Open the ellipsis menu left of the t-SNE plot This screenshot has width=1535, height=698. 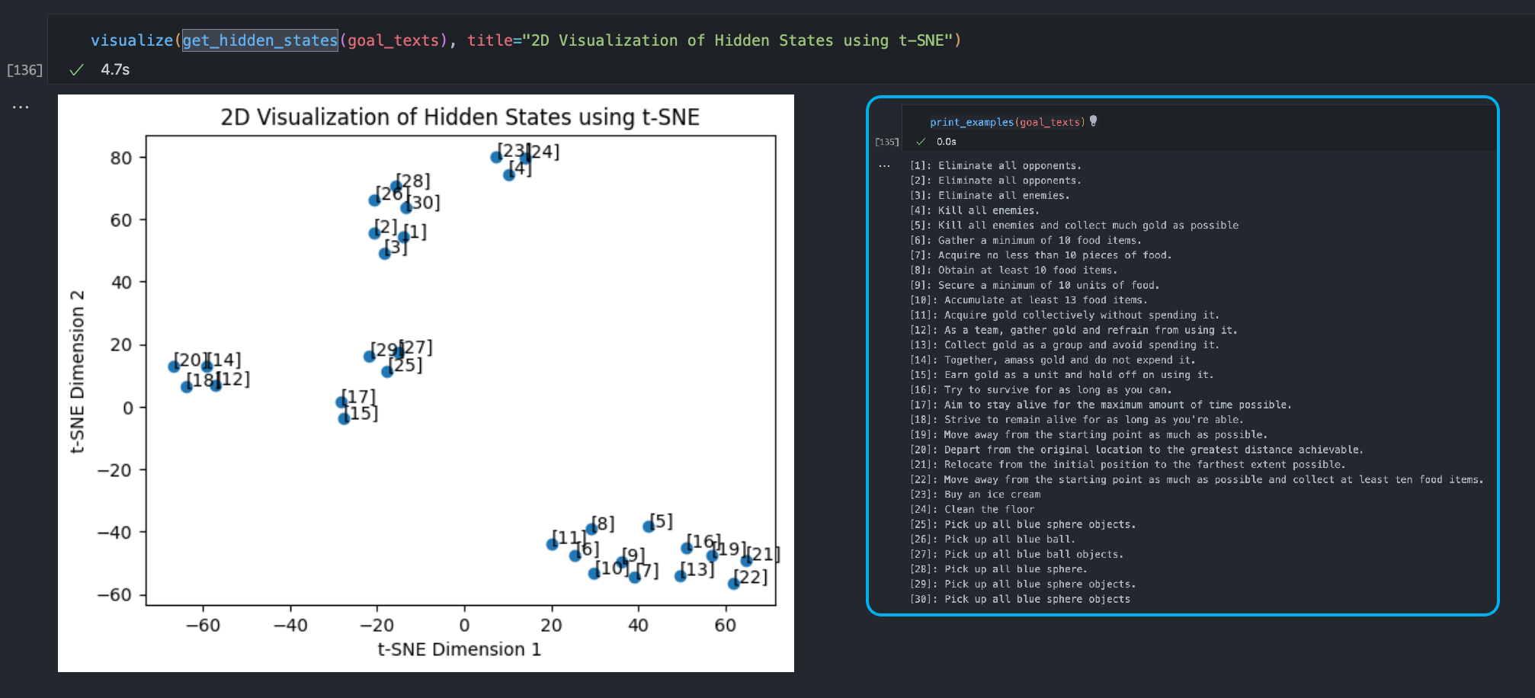tap(21, 107)
